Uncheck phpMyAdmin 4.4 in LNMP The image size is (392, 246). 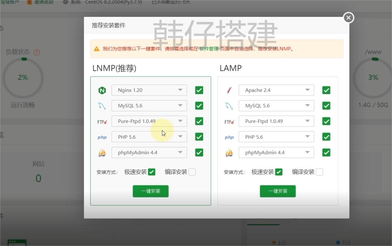(199, 153)
